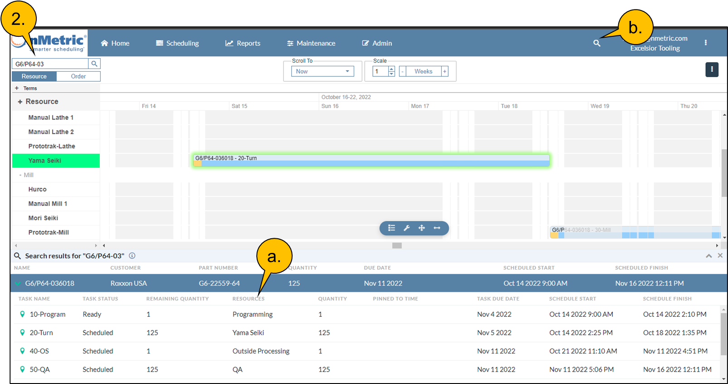Collapse the search results panel with up chevron
Image resolution: width=728 pixels, height=384 pixels.
click(708, 256)
